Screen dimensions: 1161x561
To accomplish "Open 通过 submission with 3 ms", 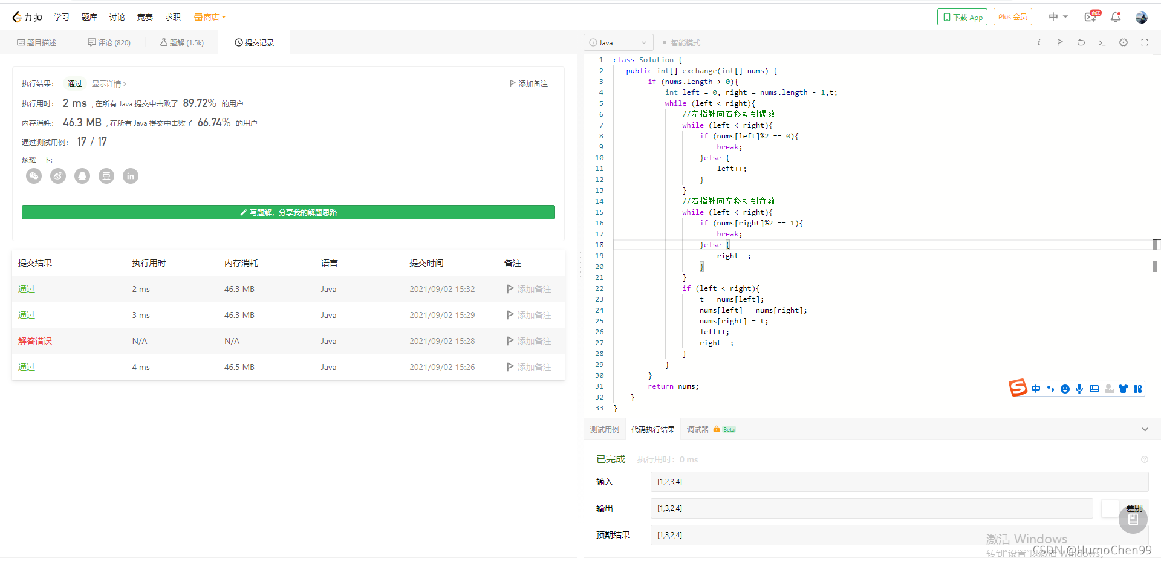I will pos(27,315).
